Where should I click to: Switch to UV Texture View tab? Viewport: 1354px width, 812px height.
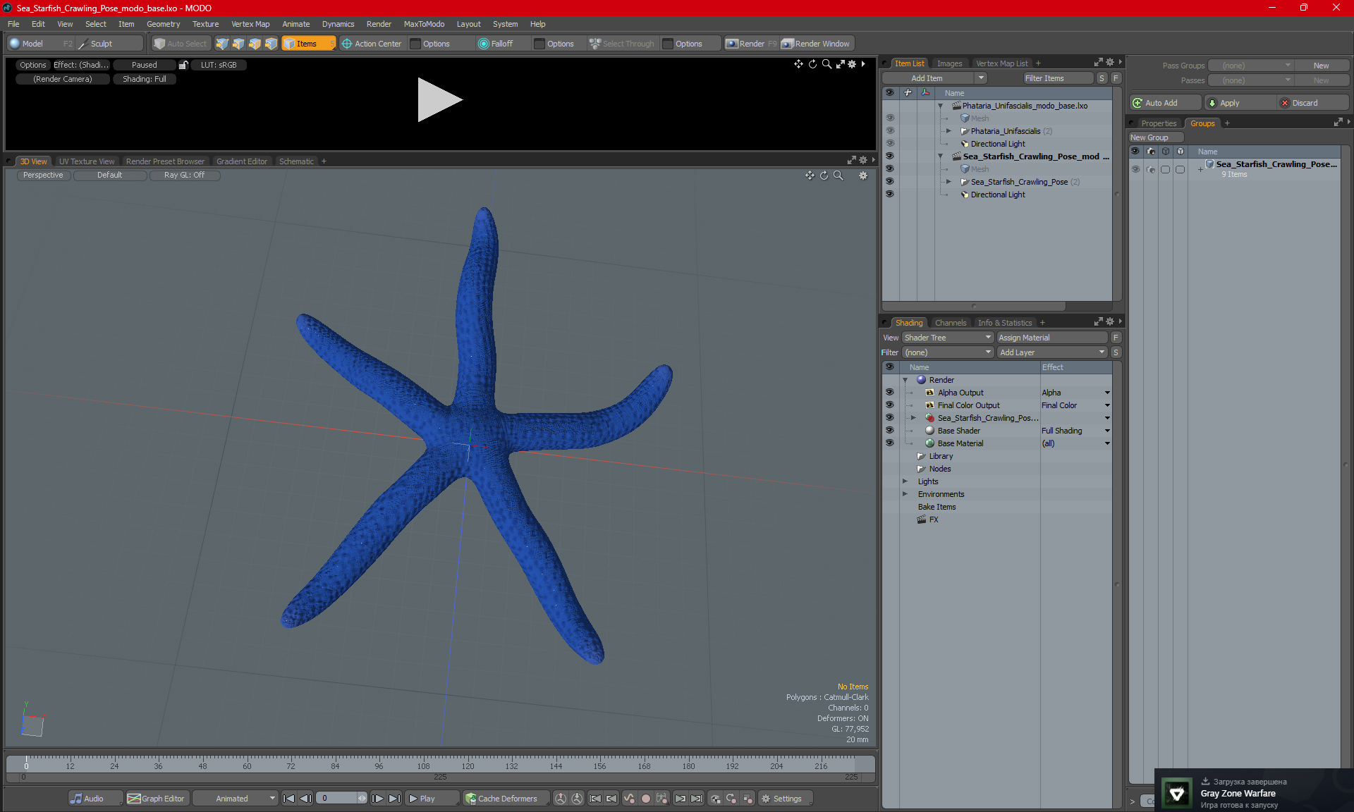tap(86, 161)
